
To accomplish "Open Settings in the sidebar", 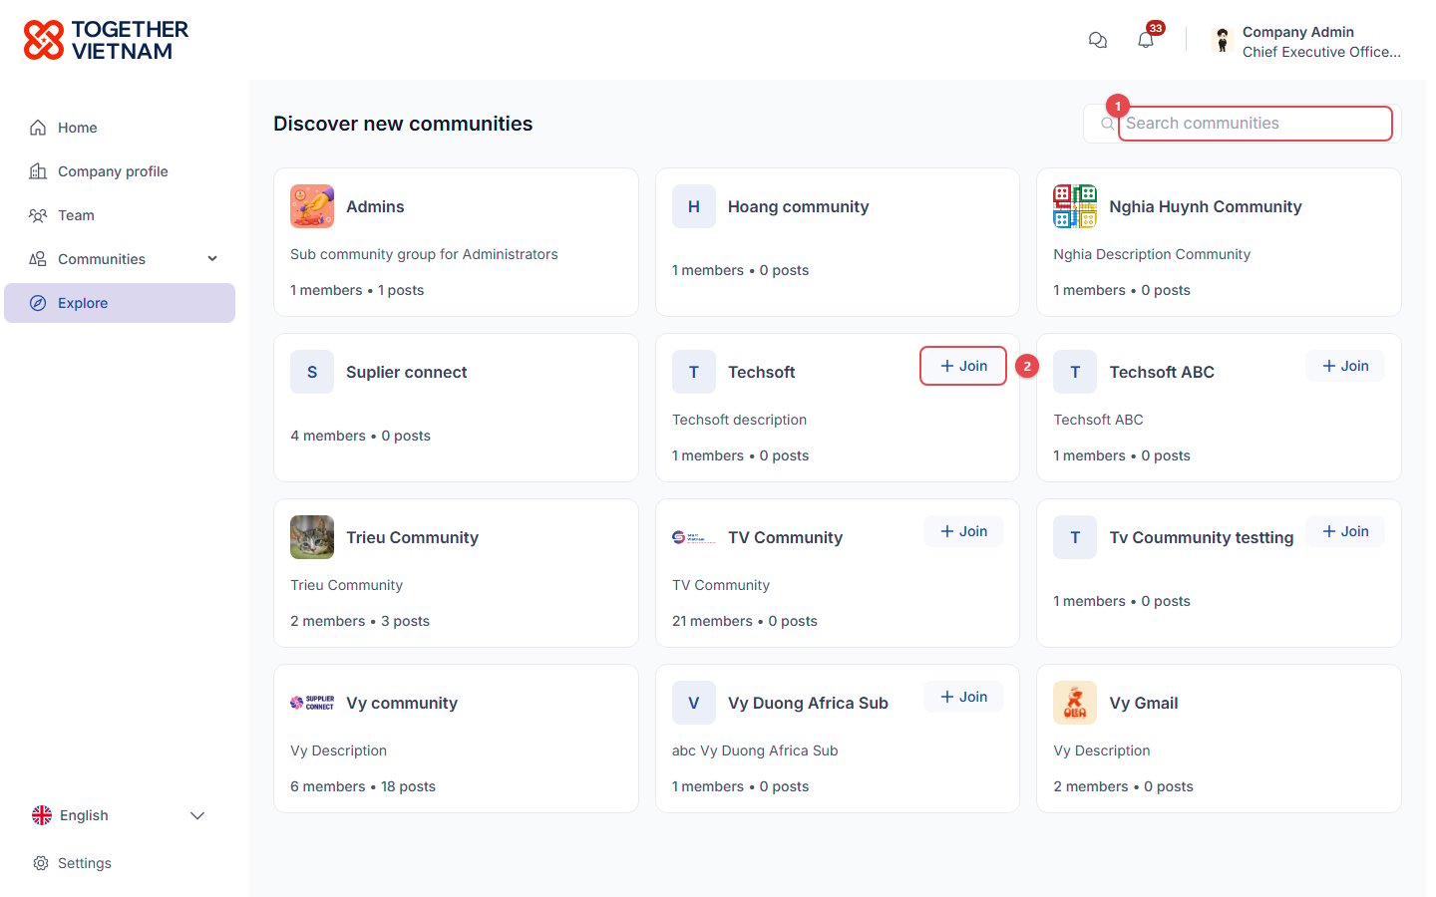I will coord(120,863).
